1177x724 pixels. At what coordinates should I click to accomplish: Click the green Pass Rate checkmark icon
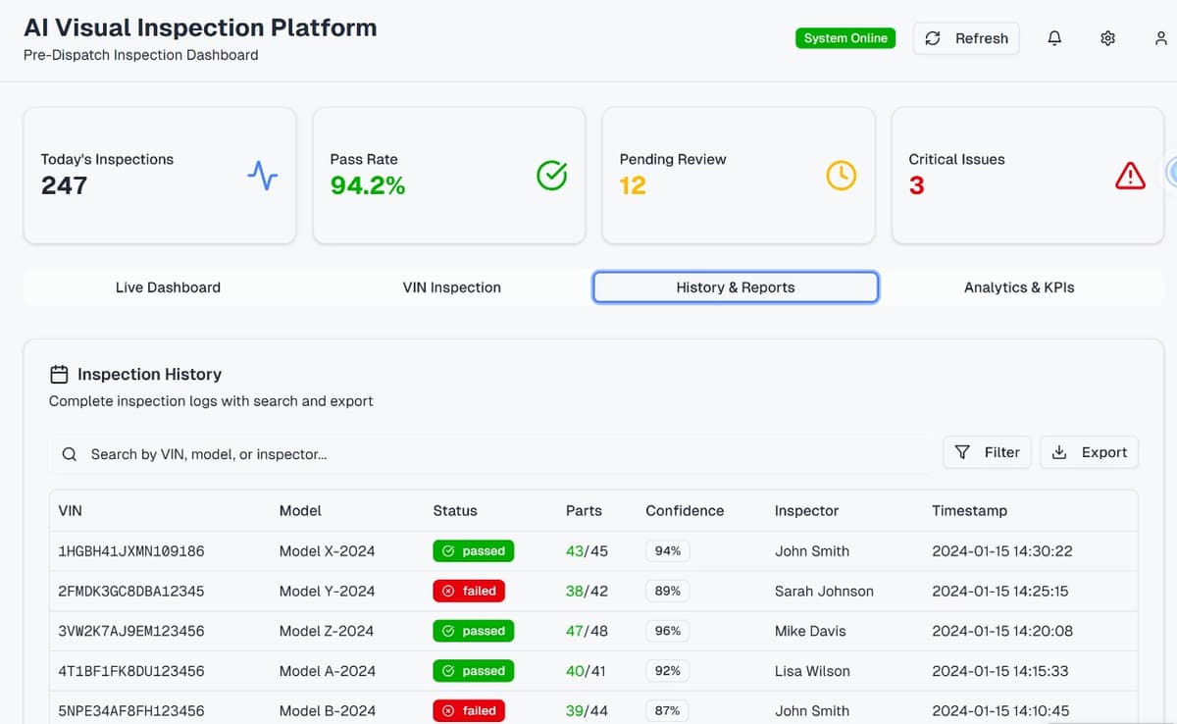point(551,176)
